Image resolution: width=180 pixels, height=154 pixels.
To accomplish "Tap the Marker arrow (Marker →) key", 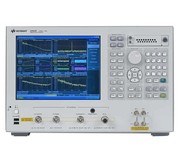I will tap(131, 96).
